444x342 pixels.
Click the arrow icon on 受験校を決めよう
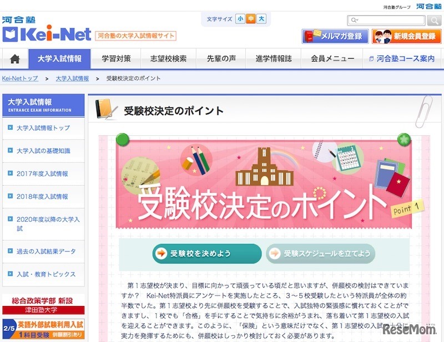point(162,253)
